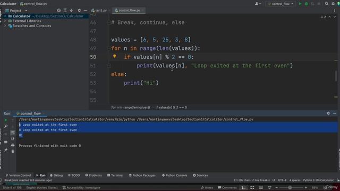Open run configuration wrench icon

[x=6, y=126]
